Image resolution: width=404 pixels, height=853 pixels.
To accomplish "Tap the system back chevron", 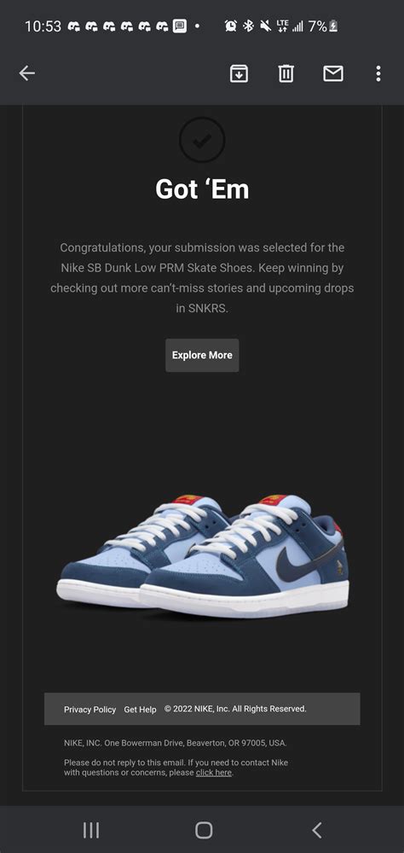I will coord(316,830).
